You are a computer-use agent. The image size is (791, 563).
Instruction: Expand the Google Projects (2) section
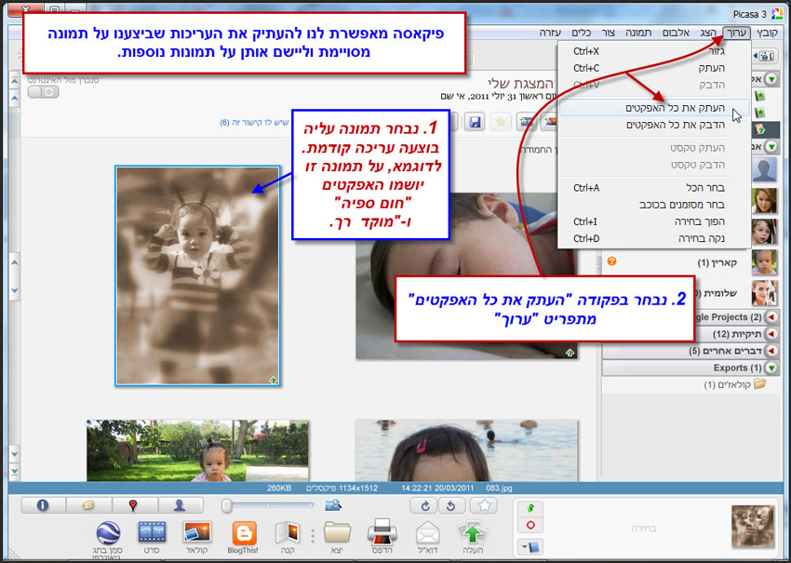[771, 316]
